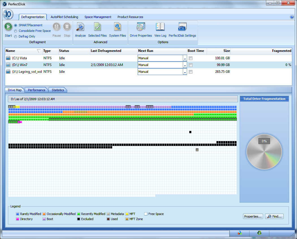Open Next Run dropdown for D:\ Win7

pos(185,65)
